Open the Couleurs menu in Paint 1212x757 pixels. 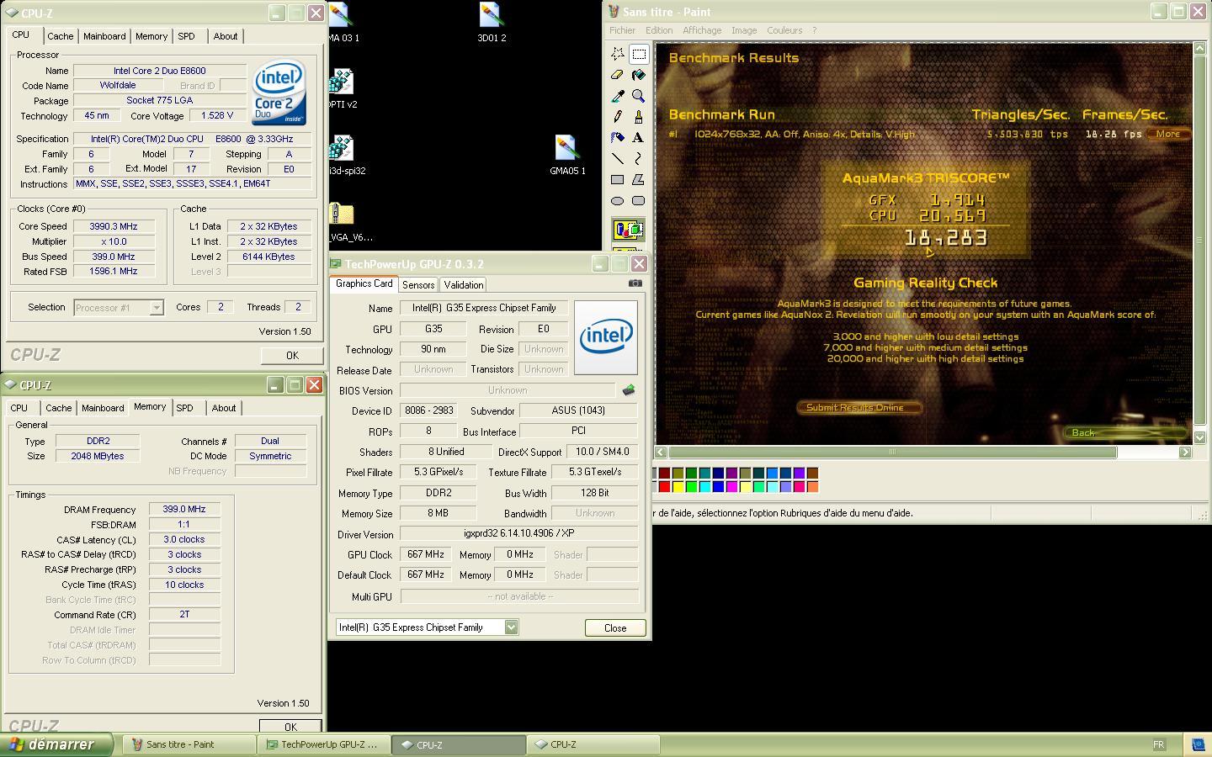coord(784,30)
